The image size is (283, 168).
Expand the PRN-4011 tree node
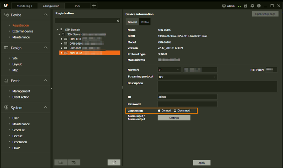pos(61,39)
